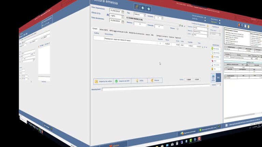
Task: Click yellow note icon in preview toolbar
Action: (248, 27)
